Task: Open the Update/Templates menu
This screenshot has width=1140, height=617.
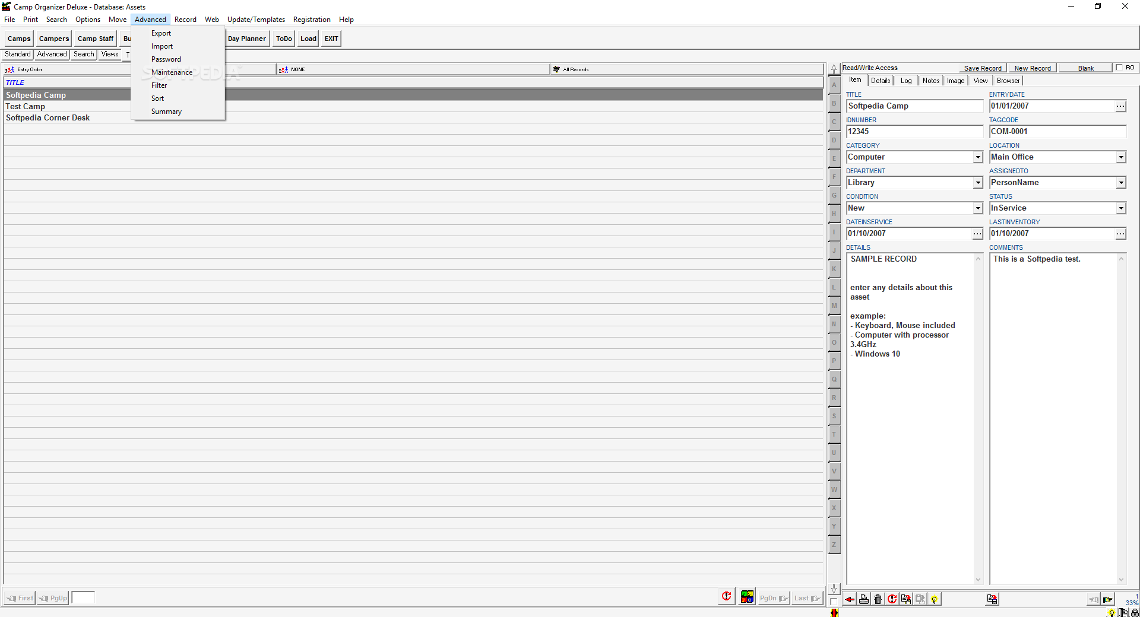Action: [256, 20]
